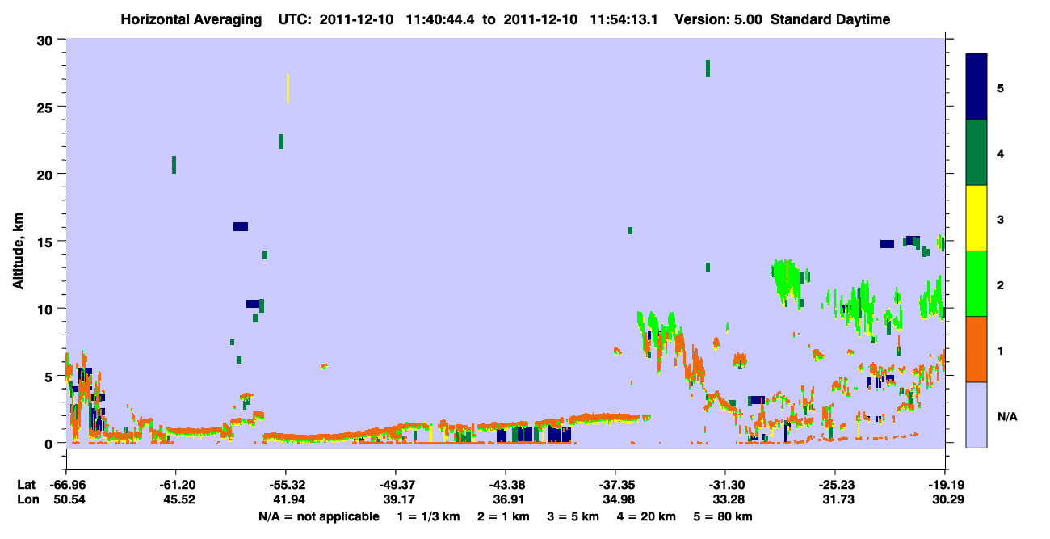Click the altitude tick label 20
The image size is (1050, 539).
[47, 174]
